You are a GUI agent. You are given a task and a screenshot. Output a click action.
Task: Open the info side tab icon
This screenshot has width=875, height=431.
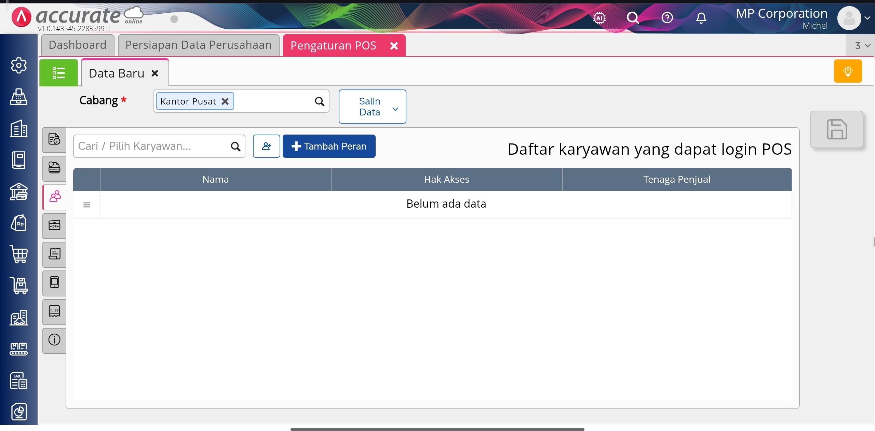point(54,340)
